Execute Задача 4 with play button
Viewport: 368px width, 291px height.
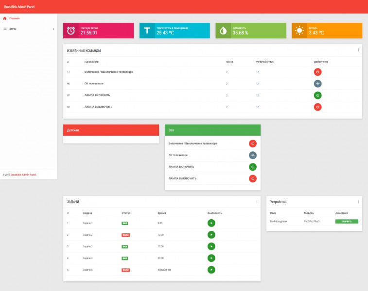211,258
